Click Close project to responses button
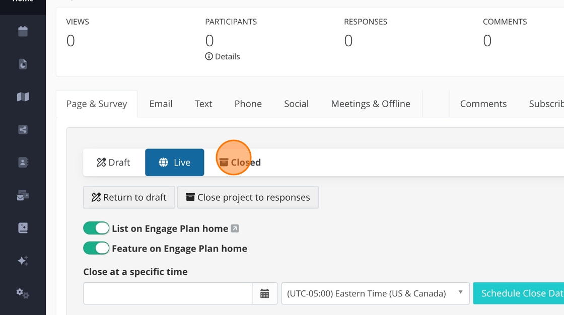 pyautogui.click(x=248, y=197)
